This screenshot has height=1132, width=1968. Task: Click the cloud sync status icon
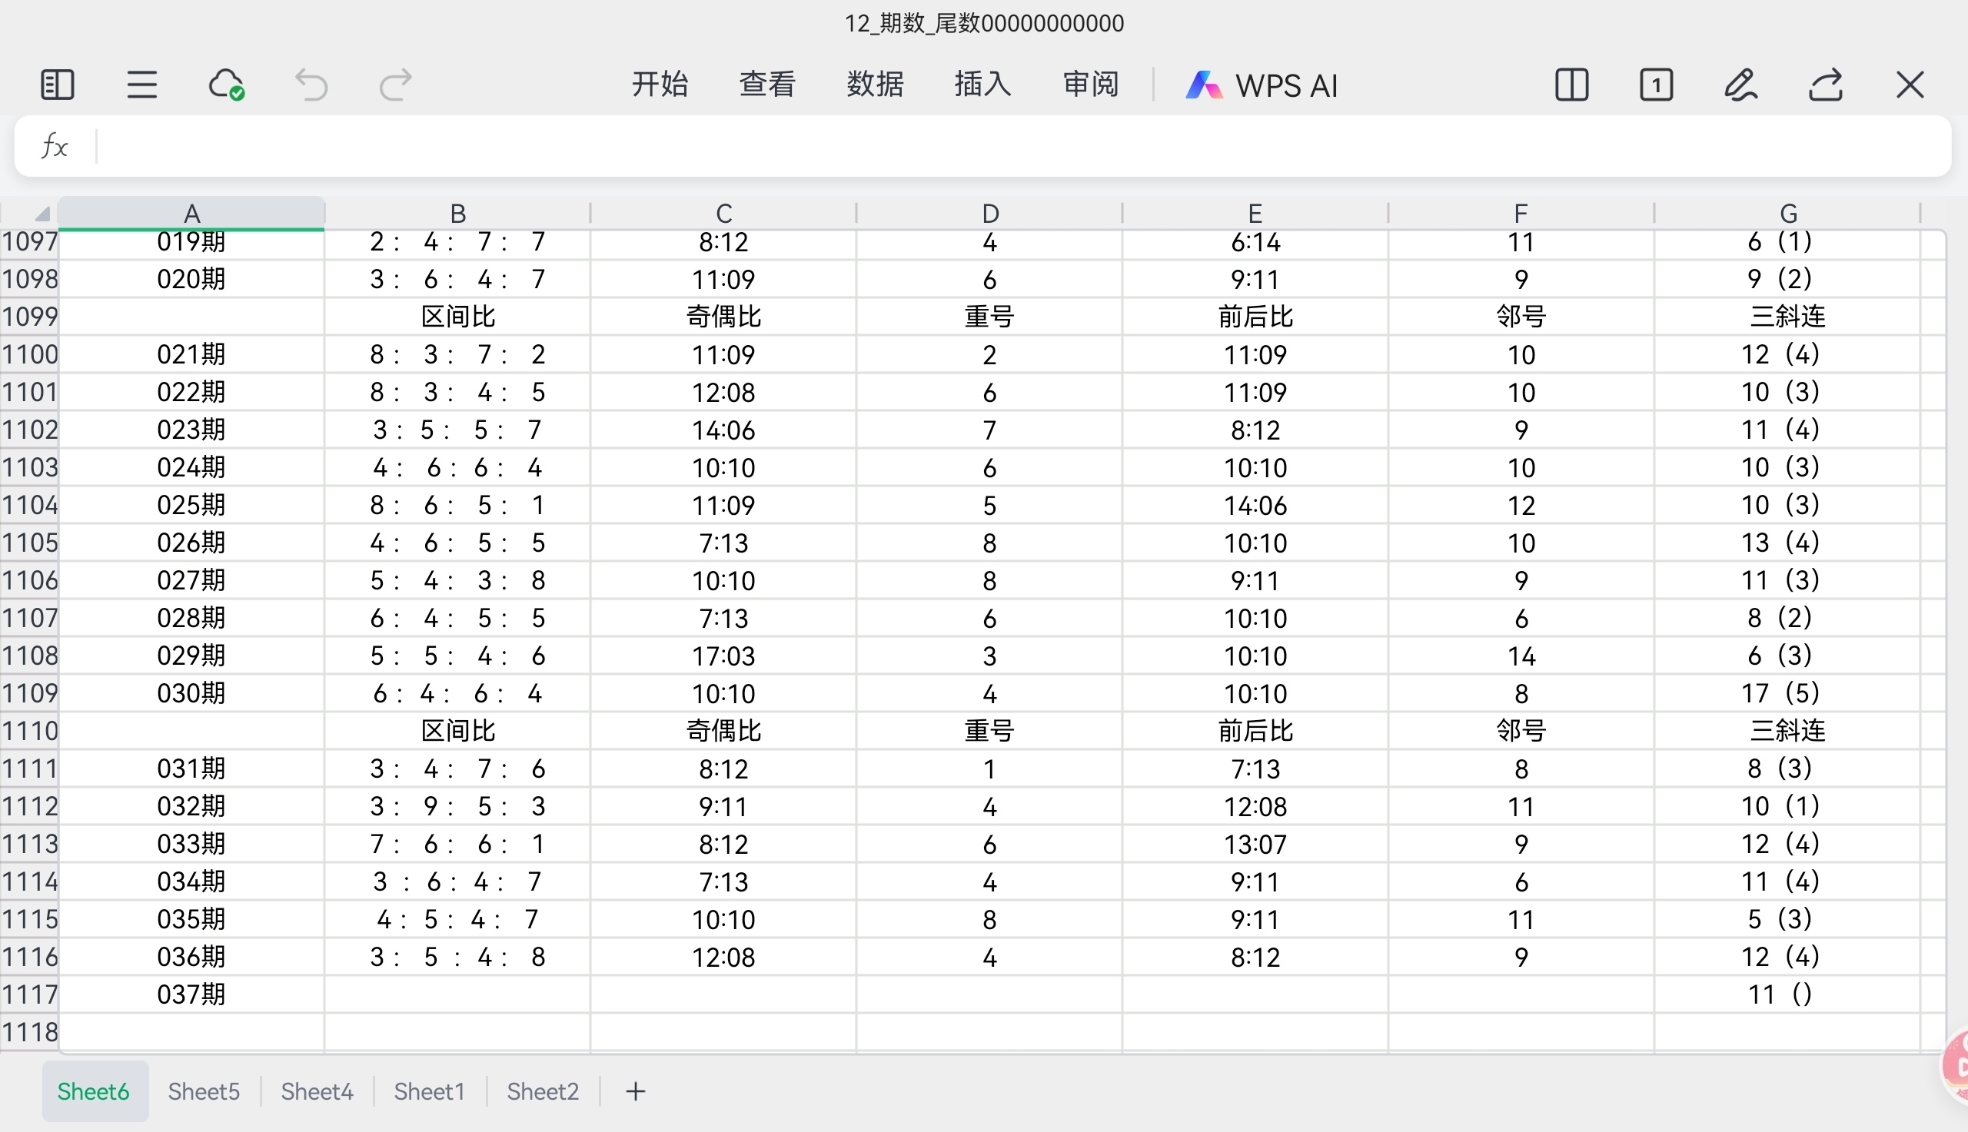(226, 85)
